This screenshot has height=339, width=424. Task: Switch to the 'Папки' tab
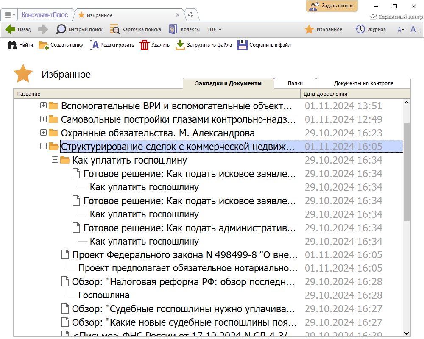pyautogui.click(x=295, y=83)
